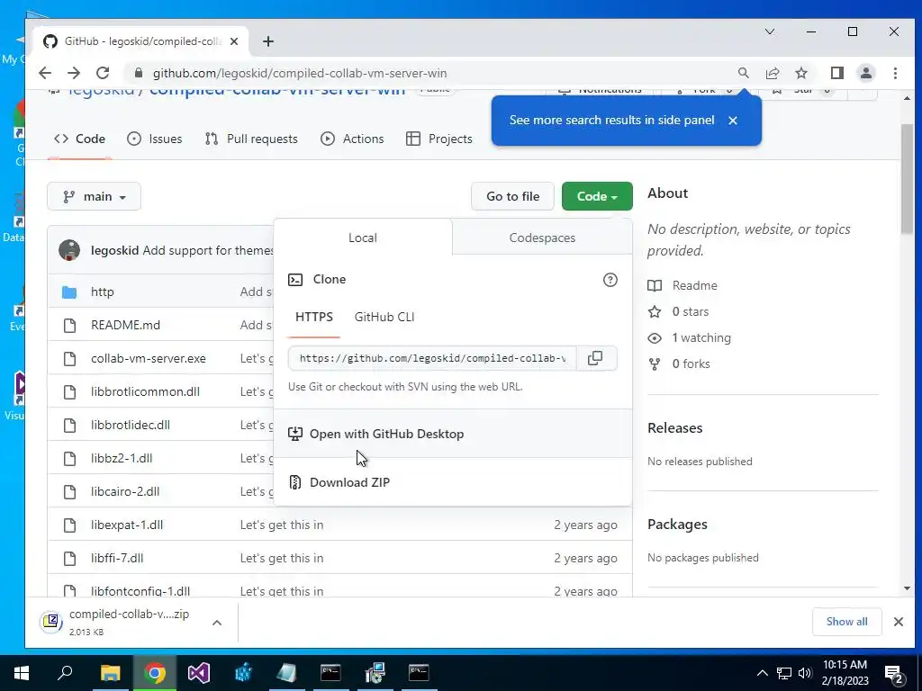Click the share page icon
The image size is (922, 691).
click(772, 73)
